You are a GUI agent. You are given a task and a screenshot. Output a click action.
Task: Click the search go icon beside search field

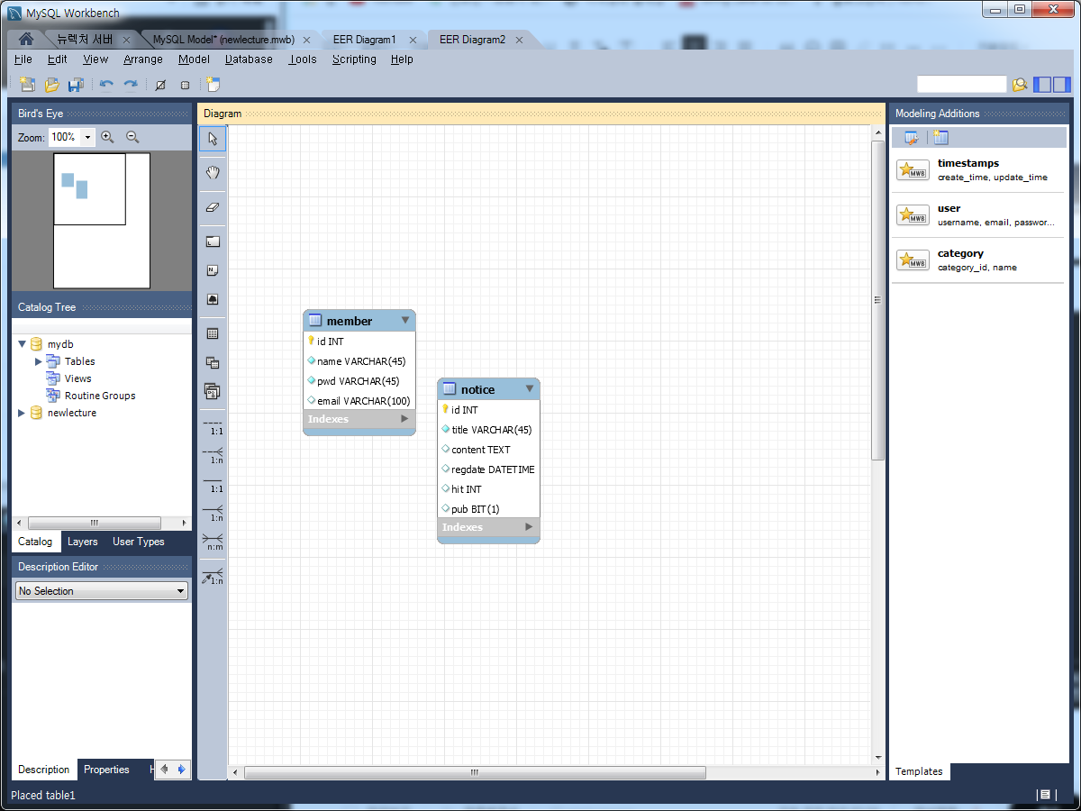click(x=1019, y=85)
